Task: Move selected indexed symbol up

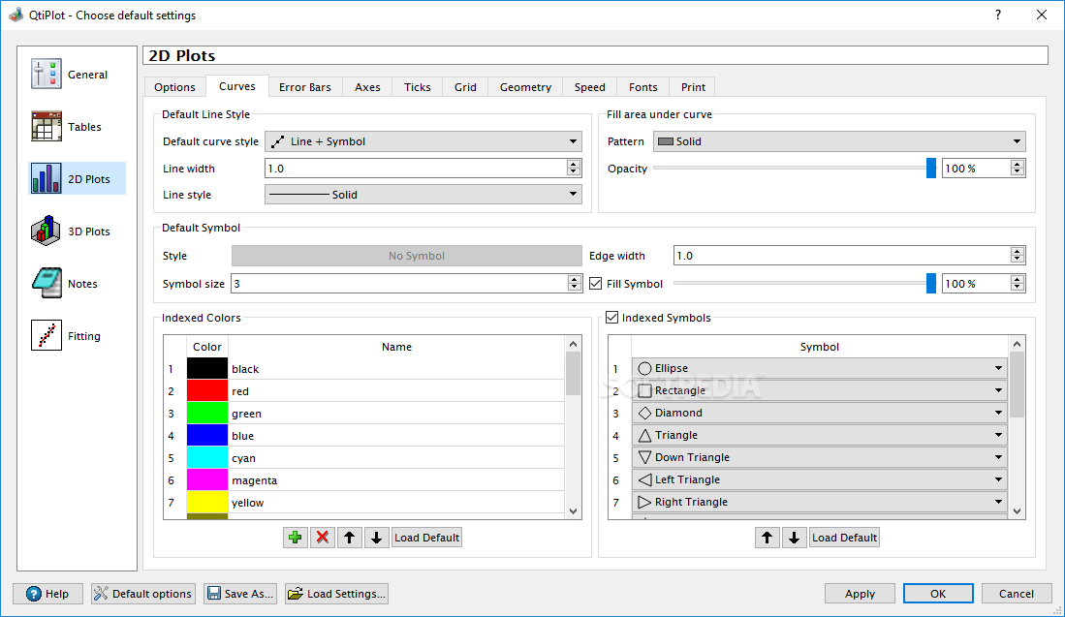Action: click(767, 538)
